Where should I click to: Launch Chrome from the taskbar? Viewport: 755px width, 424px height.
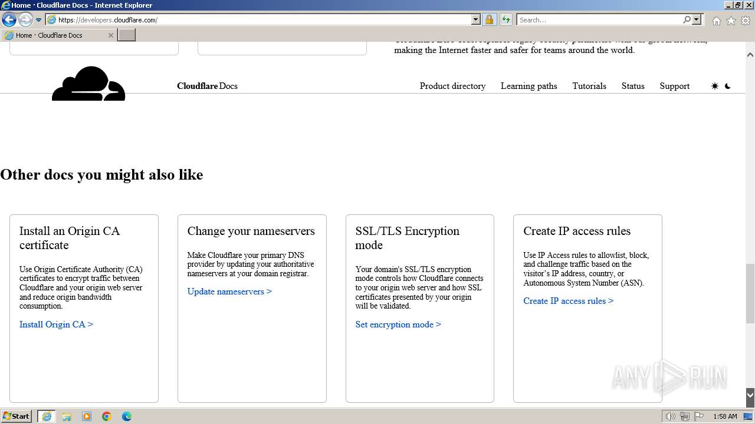click(x=107, y=416)
